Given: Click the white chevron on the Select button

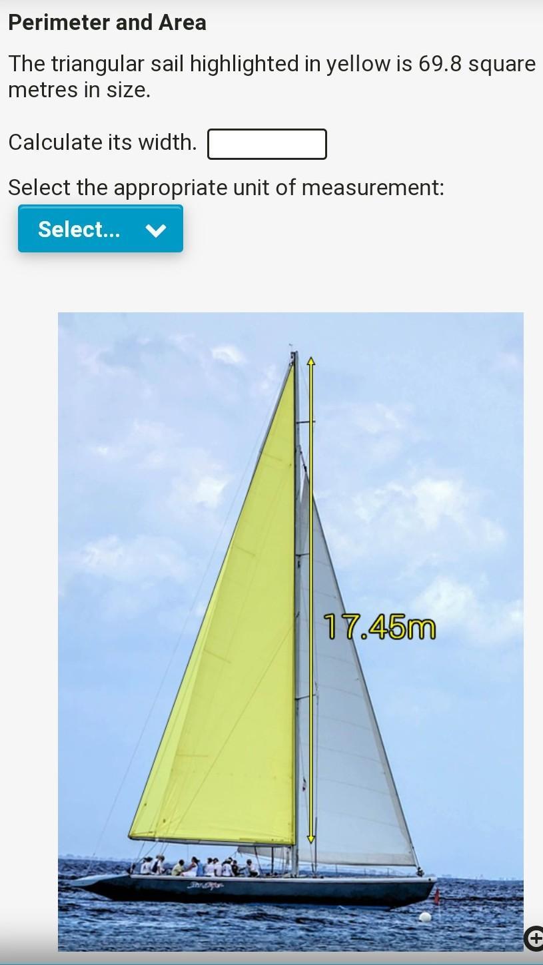Looking at the screenshot, I should point(156,230).
